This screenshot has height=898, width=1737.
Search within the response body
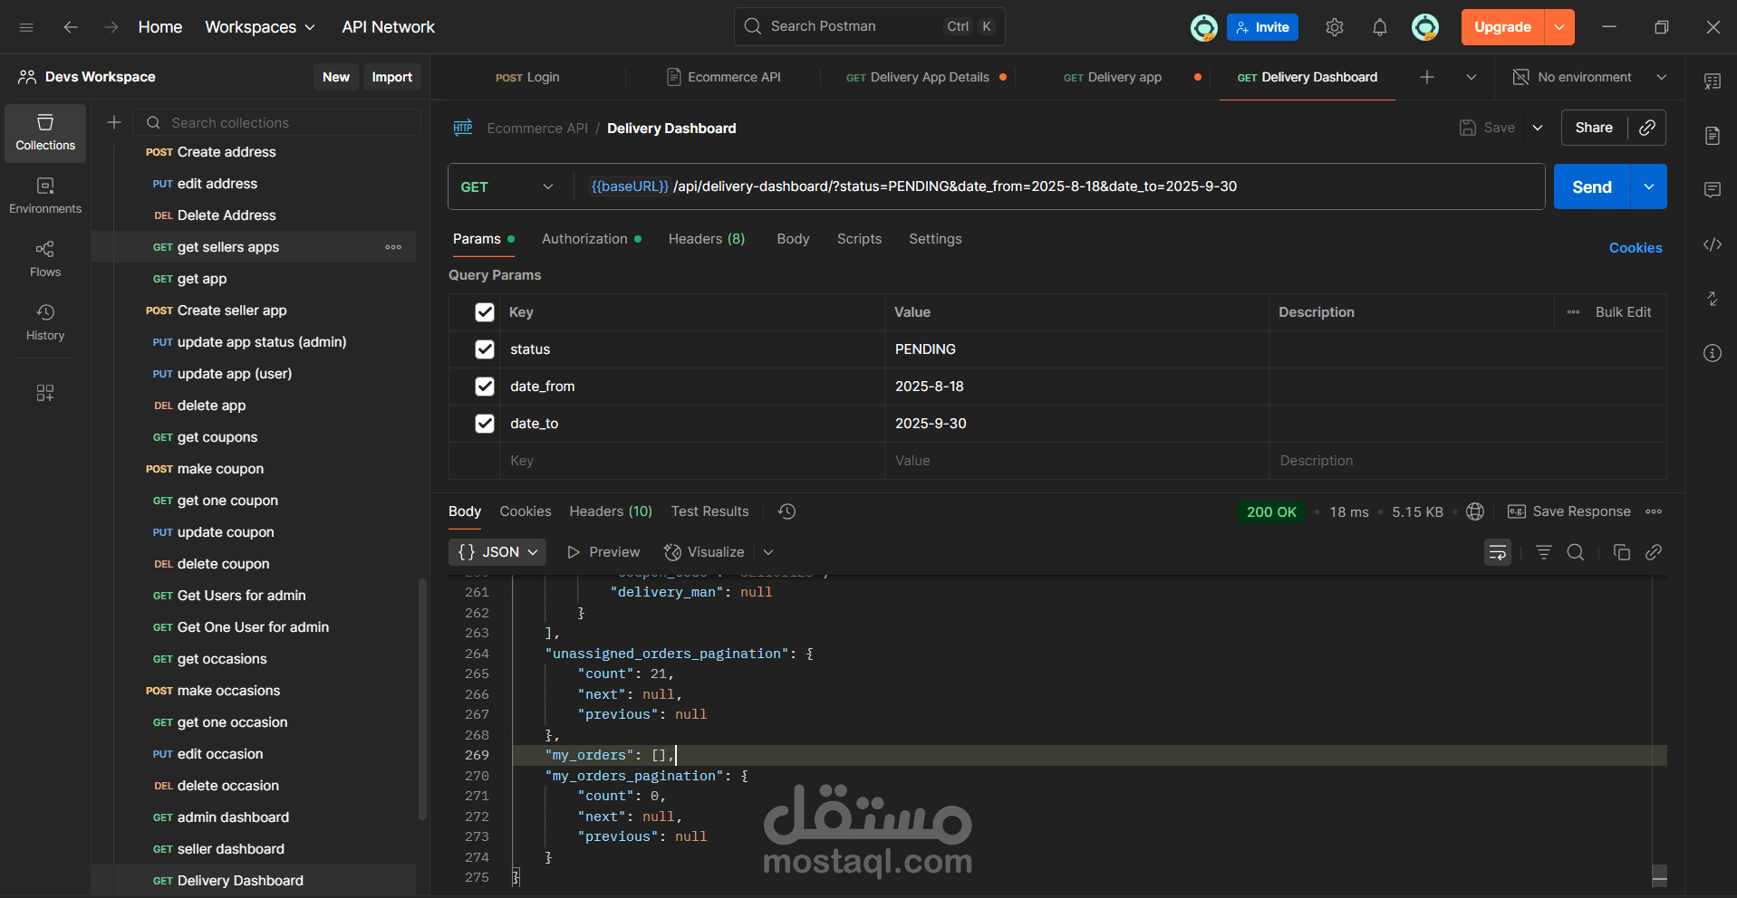click(x=1576, y=552)
